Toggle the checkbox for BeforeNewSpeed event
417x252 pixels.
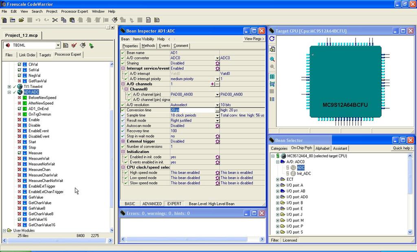coord(20,98)
